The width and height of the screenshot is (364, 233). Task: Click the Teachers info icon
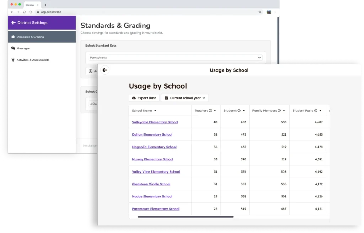point(210,111)
